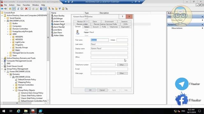Expand the LightCycles node
The image size is (204, 114).
(x=11, y=42)
